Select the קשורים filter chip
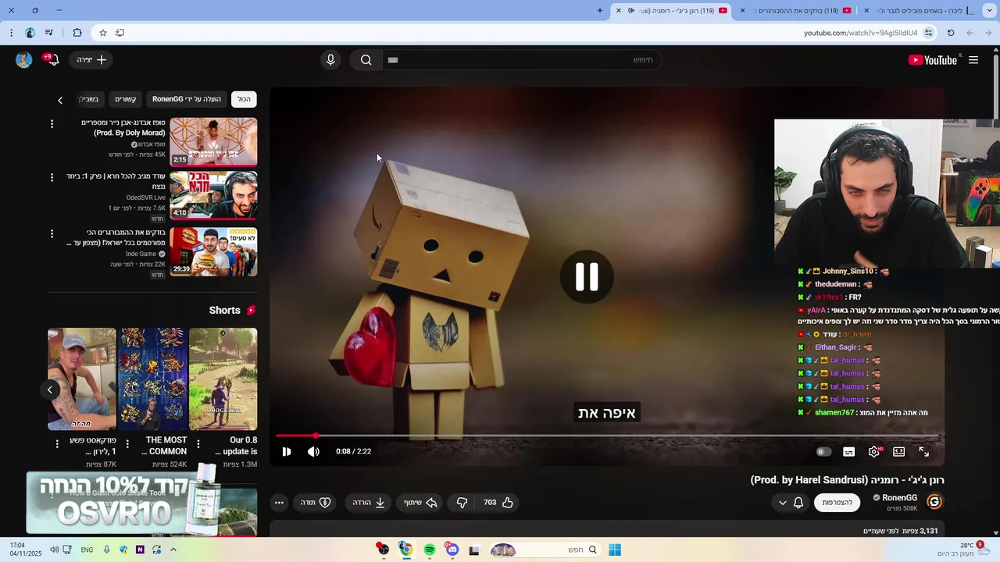This screenshot has width=1000, height=562. click(126, 99)
